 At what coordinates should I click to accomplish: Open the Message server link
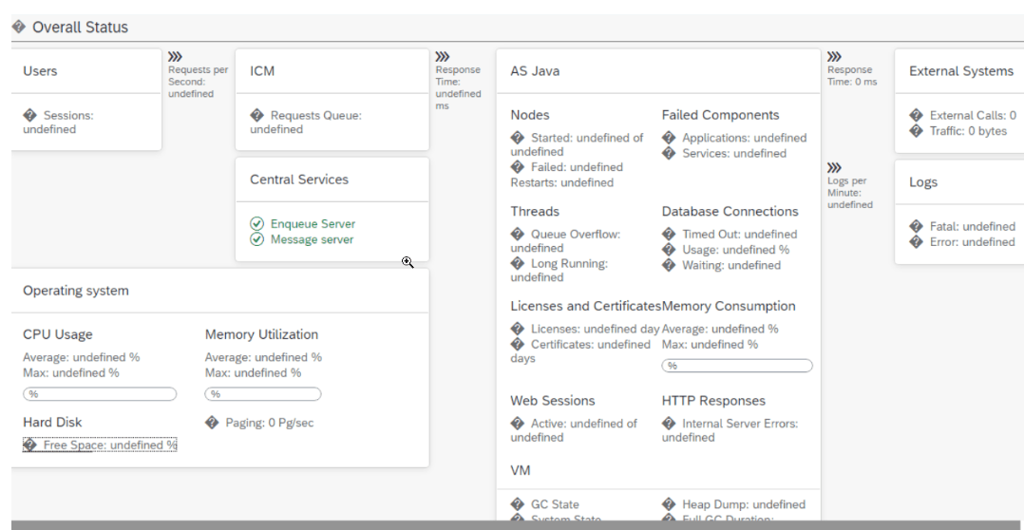[313, 239]
